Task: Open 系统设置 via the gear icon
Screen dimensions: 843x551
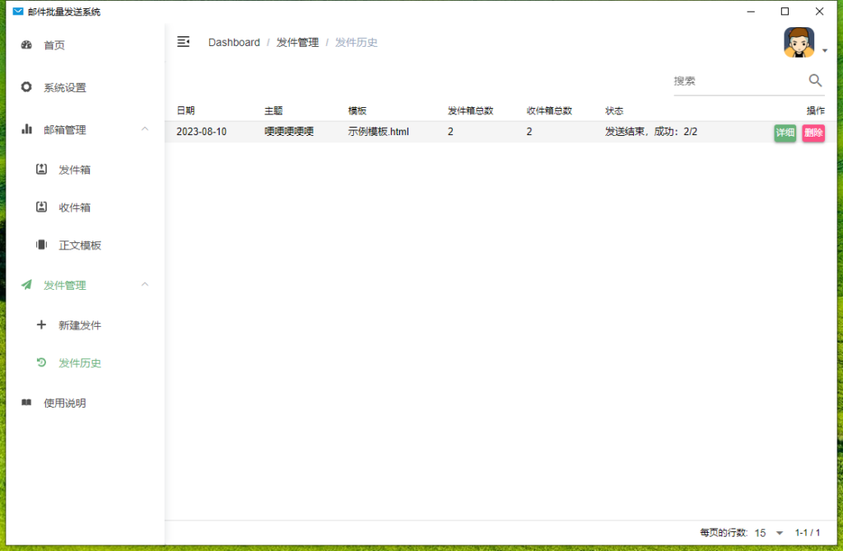Action: tap(26, 86)
